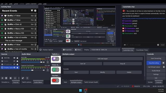
Task: Click the OBS icon in taskbar
Action: [85, 90]
